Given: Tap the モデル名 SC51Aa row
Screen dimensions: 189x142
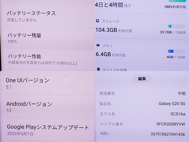Looking at the screenshot, I should tap(142, 114).
